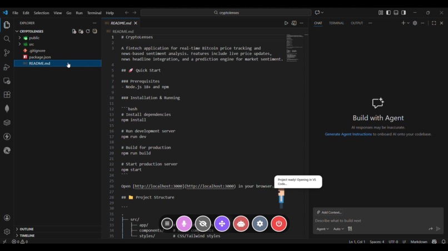Image resolution: width=448 pixels, height=251 pixels.
Task: Open the Remote Explorer view
Action: [7, 81]
